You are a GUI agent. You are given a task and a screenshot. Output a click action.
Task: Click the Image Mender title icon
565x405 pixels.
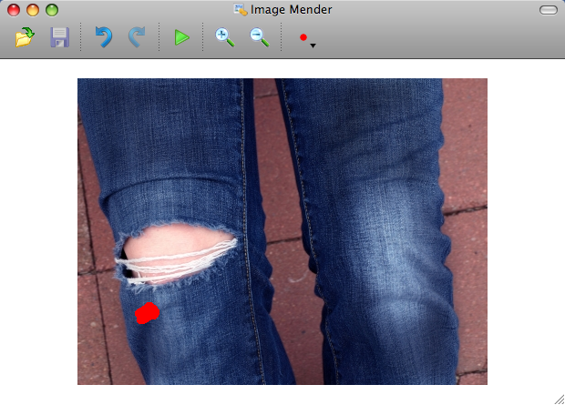point(241,10)
